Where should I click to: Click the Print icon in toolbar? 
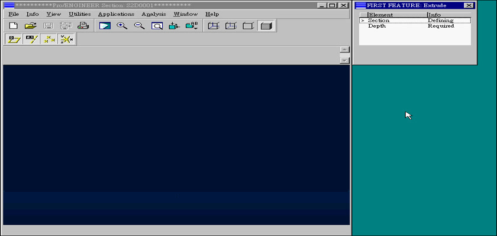pos(83,26)
